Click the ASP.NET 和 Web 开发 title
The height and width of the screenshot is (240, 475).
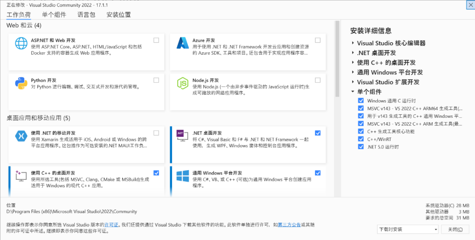tap(53, 40)
